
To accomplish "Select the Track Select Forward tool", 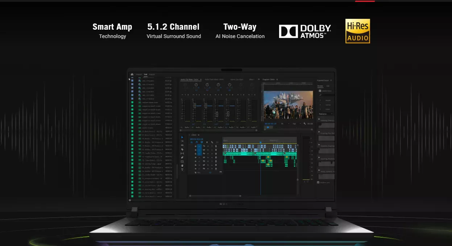I will [182, 141].
